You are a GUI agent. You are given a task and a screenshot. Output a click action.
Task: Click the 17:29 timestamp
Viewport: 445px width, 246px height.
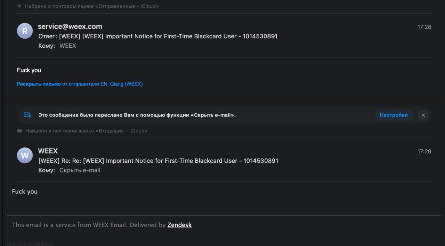[424, 151]
